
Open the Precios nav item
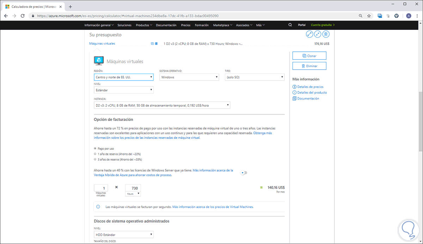pyautogui.click(x=186, y=25)
